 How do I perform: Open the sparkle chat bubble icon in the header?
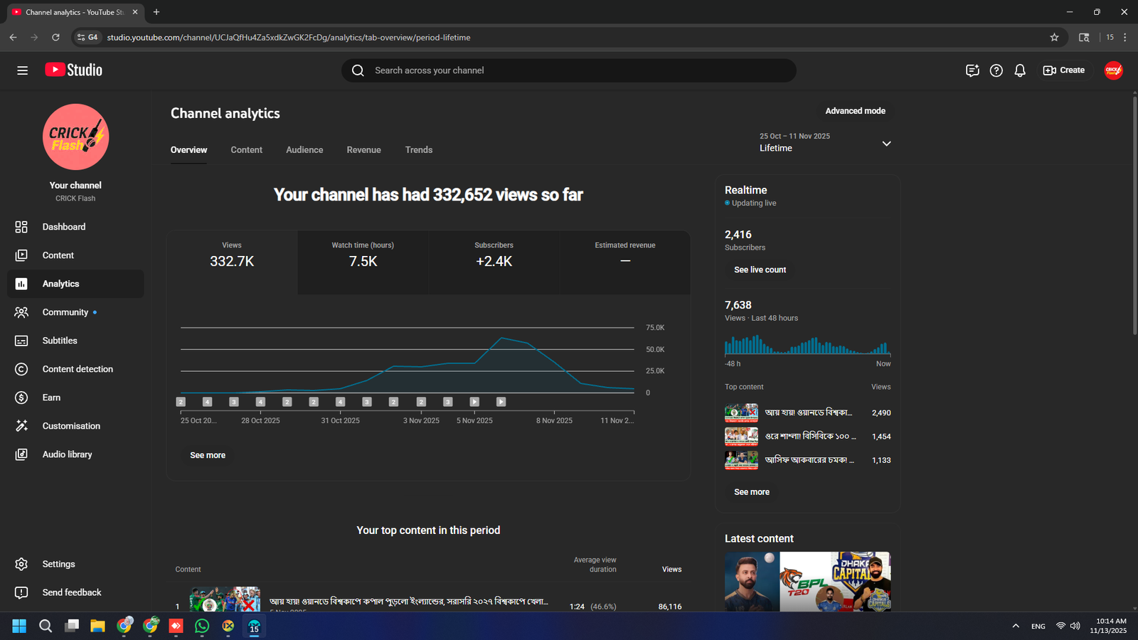pyautogui.click(x=972, y=70)
